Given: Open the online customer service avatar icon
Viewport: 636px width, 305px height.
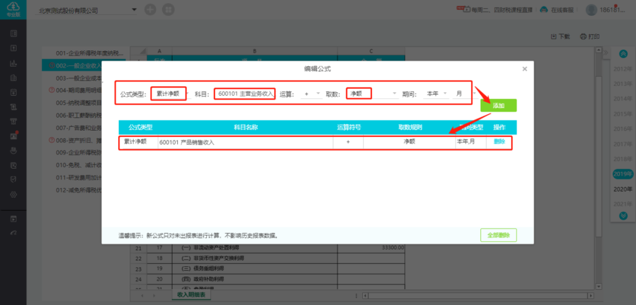Looking at the screenshot, I should coord(544,10).
